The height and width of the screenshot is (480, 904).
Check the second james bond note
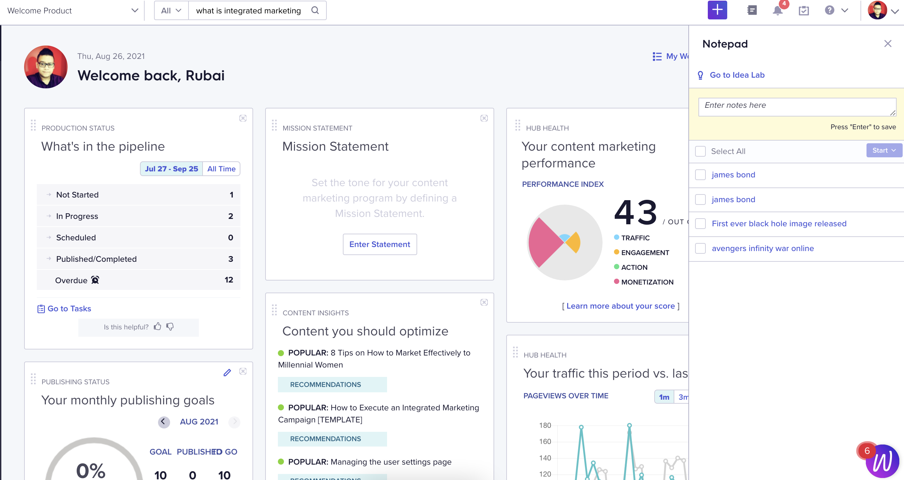700,199
